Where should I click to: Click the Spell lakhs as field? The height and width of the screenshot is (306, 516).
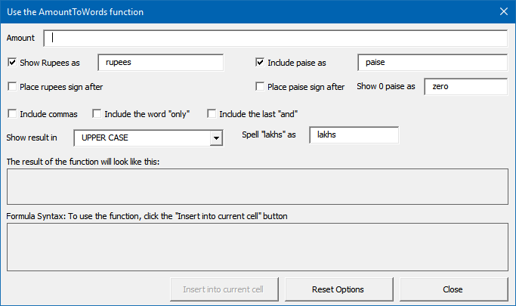pyautogui.click(x=354, y=135)
